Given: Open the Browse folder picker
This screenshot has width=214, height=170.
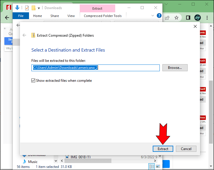Looking at the screenshot, I should pos(175,68).
